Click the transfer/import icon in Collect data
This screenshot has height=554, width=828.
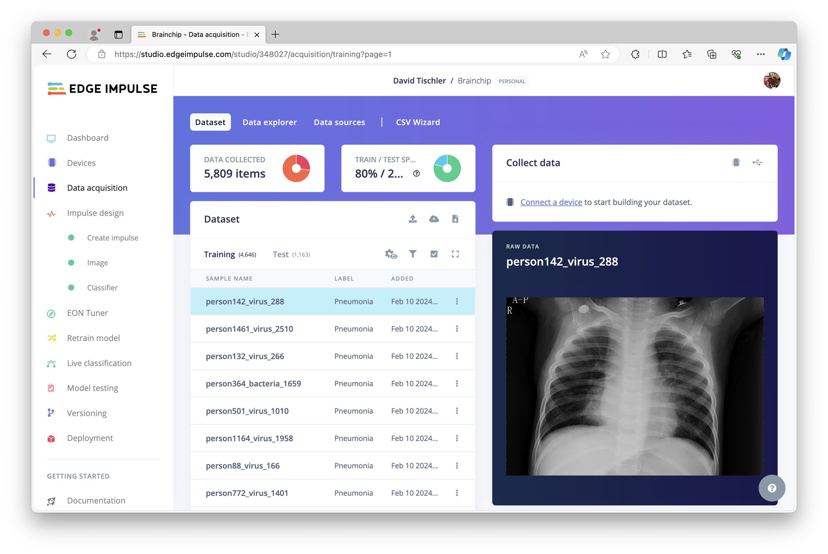pos(757,163)
